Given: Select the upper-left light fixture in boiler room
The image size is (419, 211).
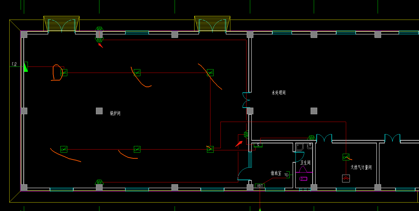Looking at the screenshot, I should (64, 73).
